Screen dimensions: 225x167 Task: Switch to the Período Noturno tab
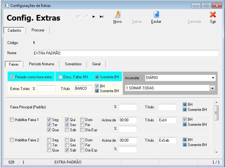[x=41, y=64]
